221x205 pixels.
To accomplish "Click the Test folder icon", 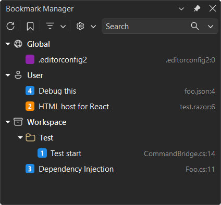I will (x=30, y=137).
